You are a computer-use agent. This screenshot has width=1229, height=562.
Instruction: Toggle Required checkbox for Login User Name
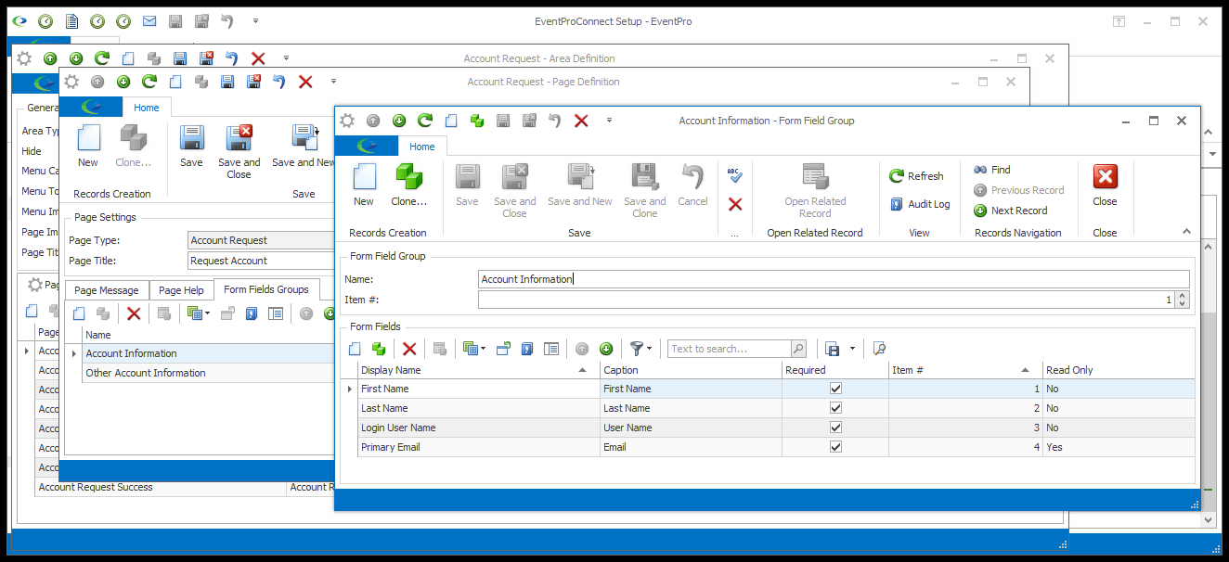[x=835, y=428]
